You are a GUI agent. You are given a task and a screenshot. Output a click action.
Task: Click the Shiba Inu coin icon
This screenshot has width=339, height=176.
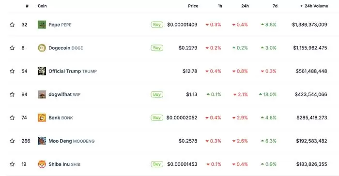point(42,164)
